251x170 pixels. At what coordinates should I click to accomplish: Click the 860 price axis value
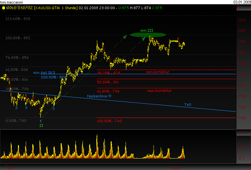(242, 52)
